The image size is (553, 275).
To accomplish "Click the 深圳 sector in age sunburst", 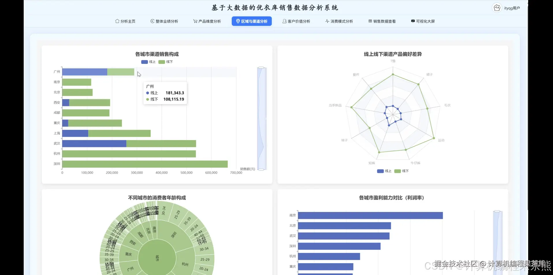I will pos(174,234).
